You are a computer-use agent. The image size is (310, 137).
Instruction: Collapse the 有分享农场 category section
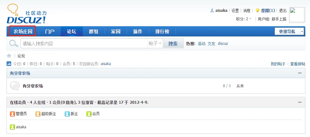[x=300, y=73]
